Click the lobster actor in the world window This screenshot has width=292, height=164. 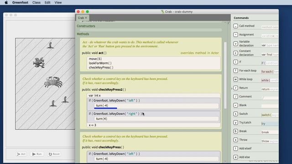click(39, 62)
